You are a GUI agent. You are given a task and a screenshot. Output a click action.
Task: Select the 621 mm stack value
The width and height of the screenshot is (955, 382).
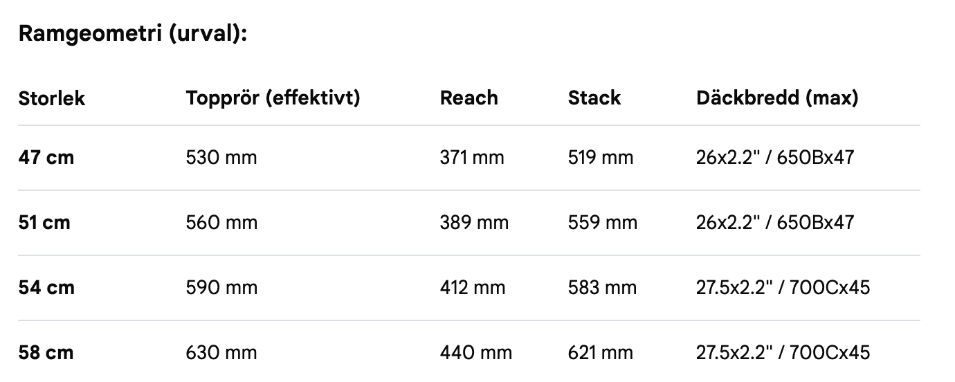600,352
